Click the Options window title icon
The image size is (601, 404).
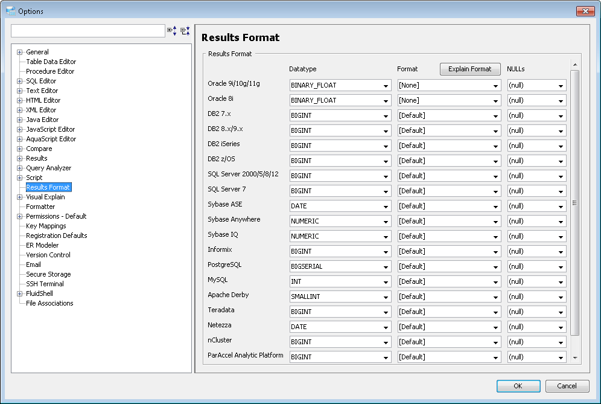(11, 11)
